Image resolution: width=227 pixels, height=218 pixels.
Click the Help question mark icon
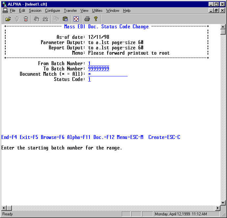point(95,19)
